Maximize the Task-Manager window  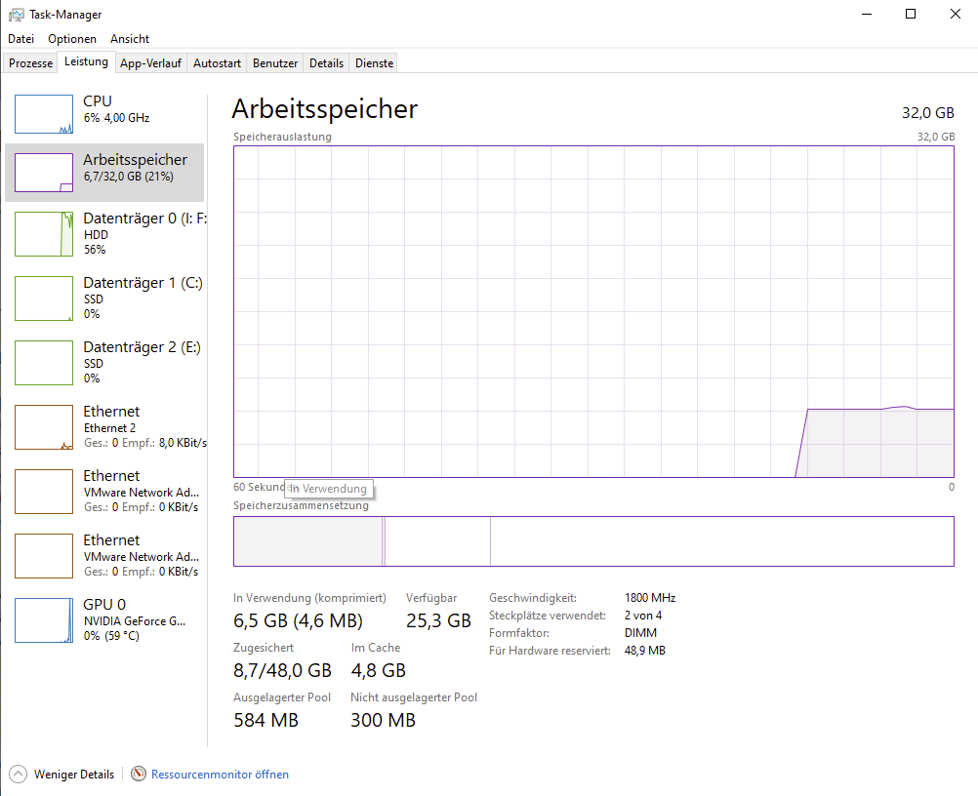911,14
